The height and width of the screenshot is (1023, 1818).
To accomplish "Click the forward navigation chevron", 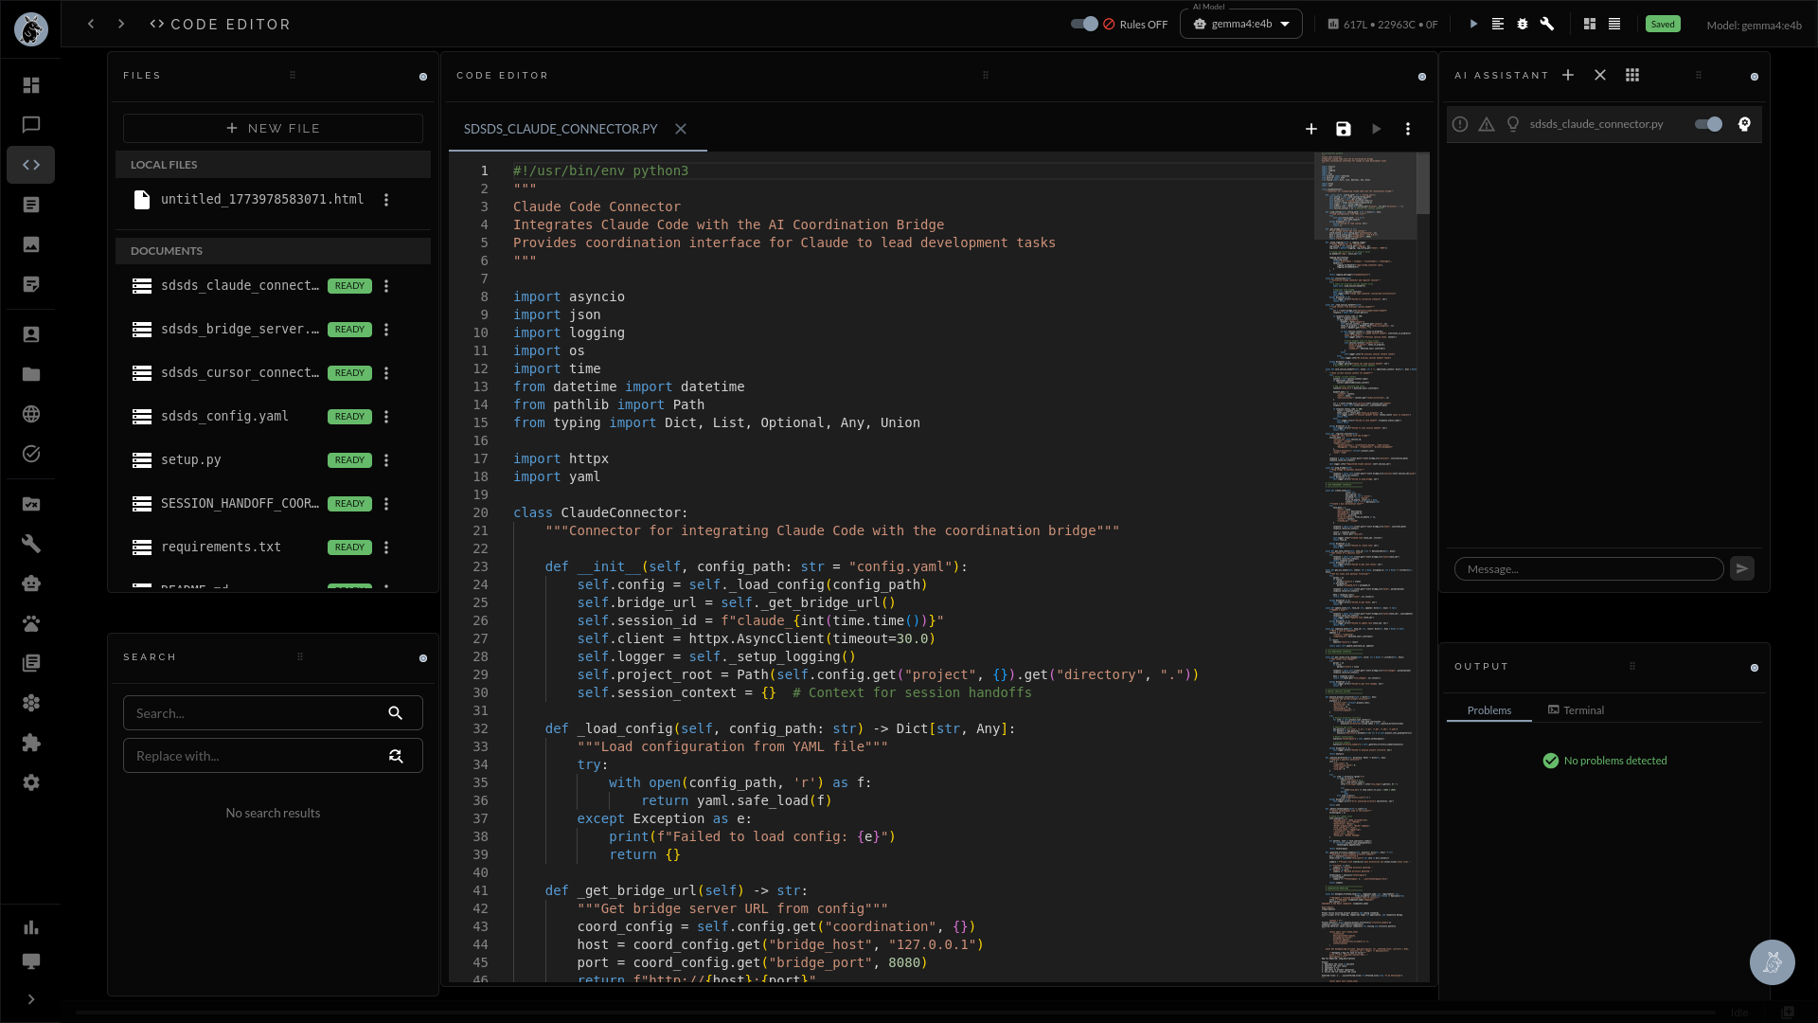I will pos(121,24).
